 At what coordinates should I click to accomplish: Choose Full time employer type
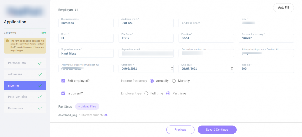146,93
